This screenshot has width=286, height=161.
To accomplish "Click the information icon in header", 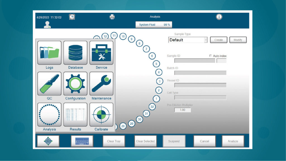I will (x=219, y=17).
